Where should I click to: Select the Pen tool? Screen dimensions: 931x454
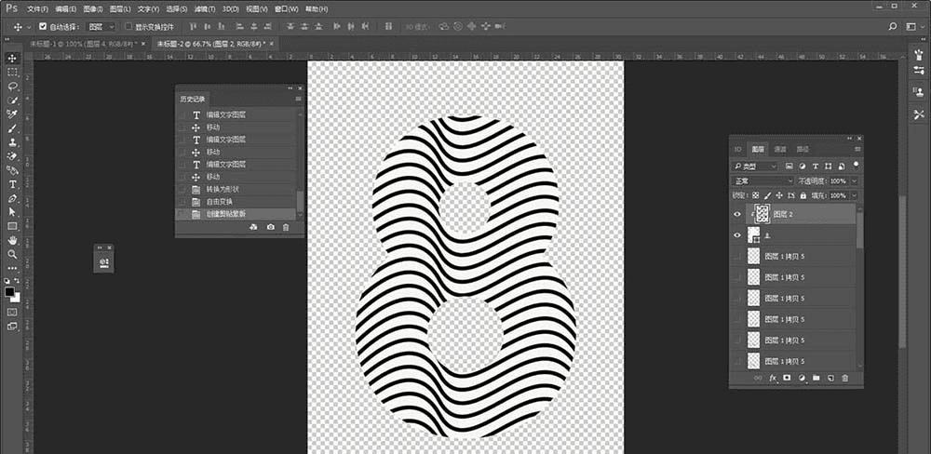(x=12, y=198)
